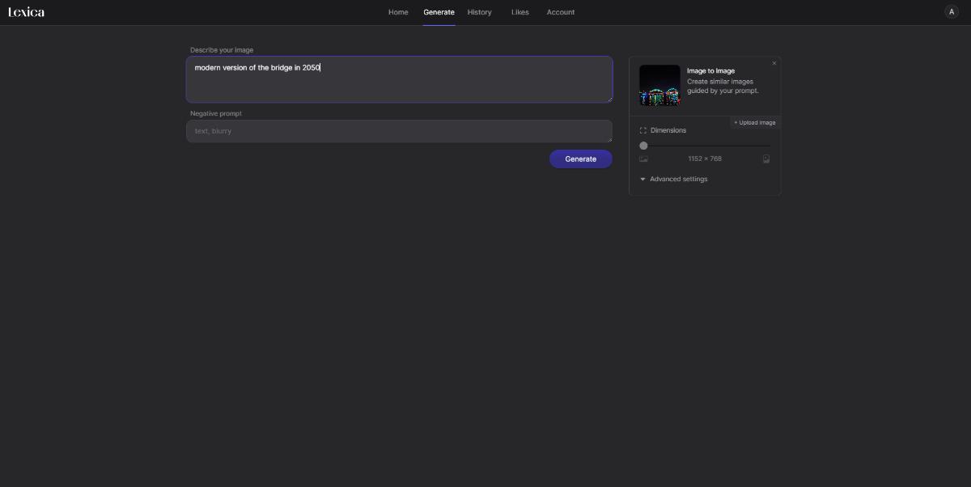Open the Likes tab
The image size is (971, 487).
pyautogui.click(x=519, y=12)
